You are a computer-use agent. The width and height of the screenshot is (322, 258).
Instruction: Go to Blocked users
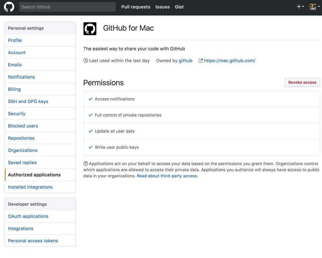pyautogui.click(x=40, y=126)
